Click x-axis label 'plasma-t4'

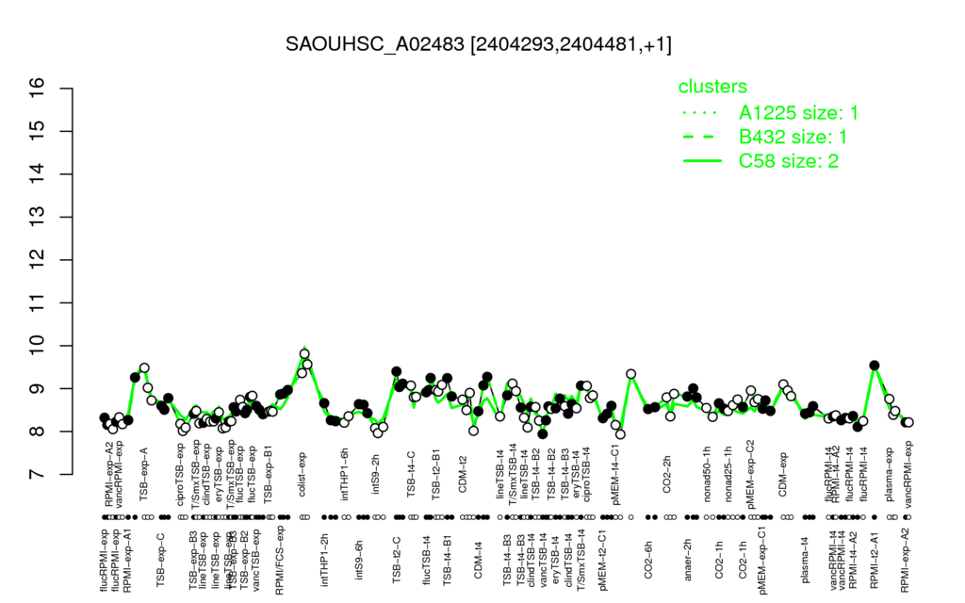(805, 560)
